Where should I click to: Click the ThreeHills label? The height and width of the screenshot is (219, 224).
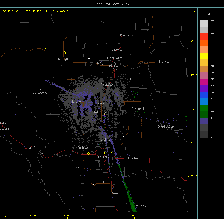click(x=140, y=109)
